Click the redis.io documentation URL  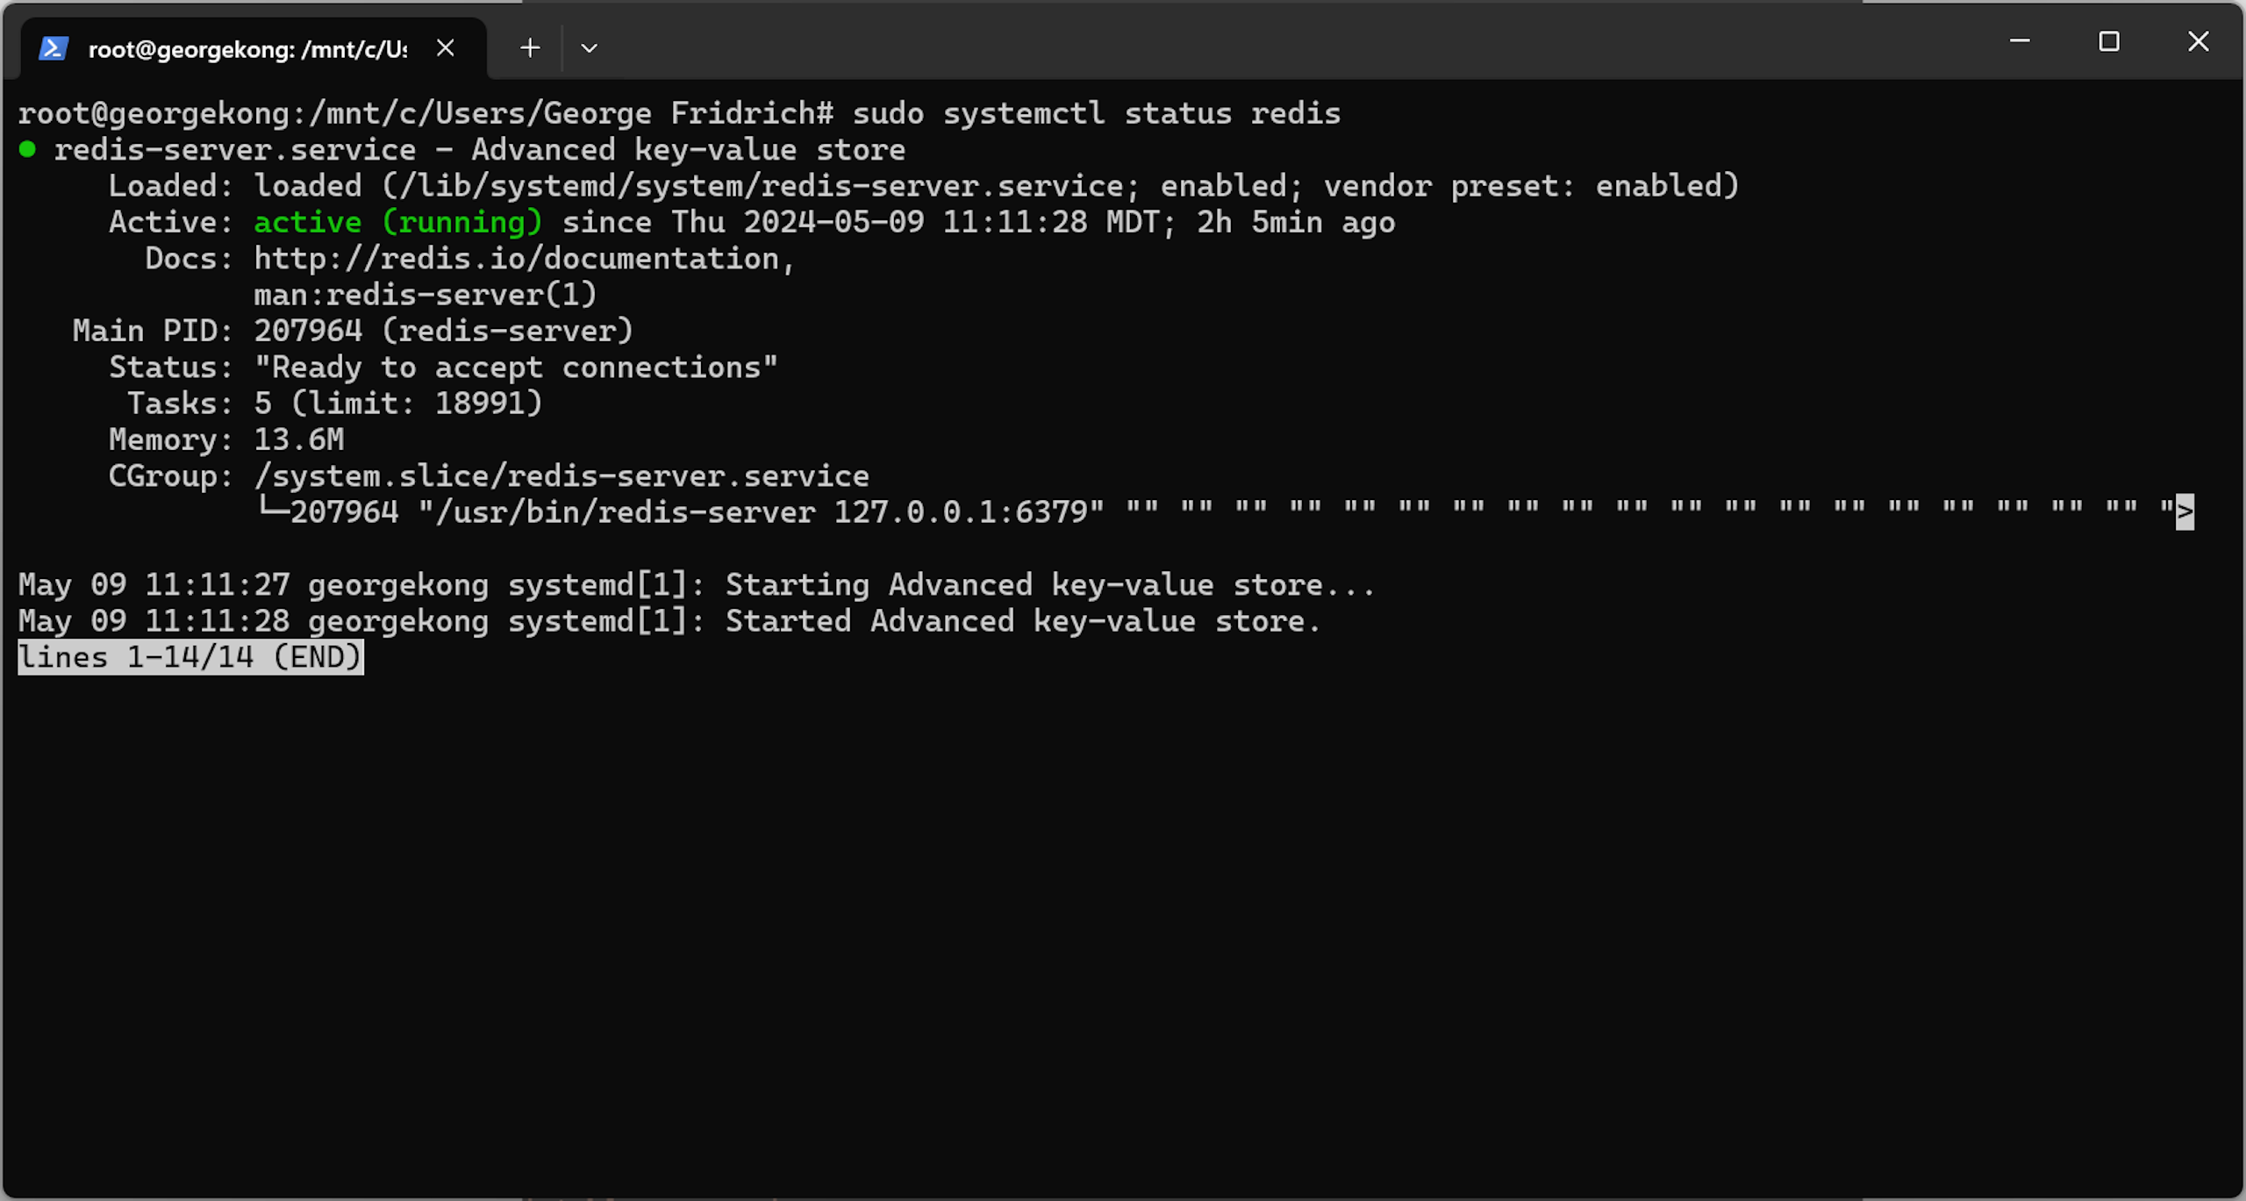[524, 259]
